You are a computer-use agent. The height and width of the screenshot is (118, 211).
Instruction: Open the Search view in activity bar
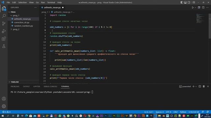click(4, 16)
